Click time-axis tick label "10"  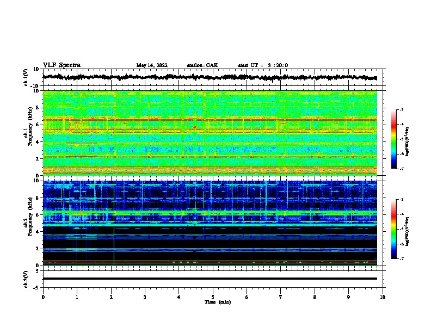tap(383, 297)
